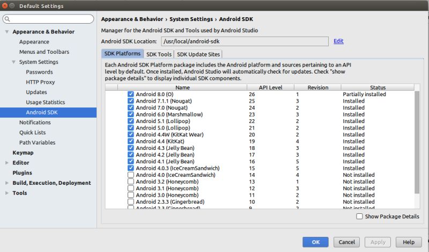This screenshot has width=429, height=252.
Task: Sort by the API Level column header
Action: 270,88
